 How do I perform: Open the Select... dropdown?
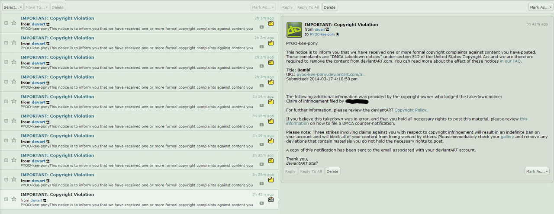[x=13, y=7]
